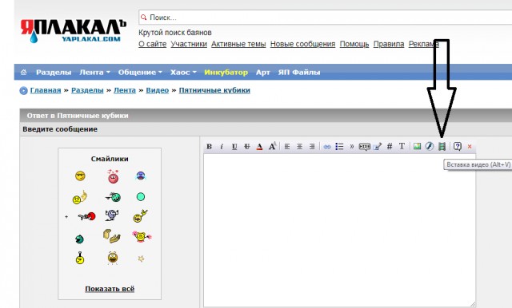This screenshot has width=512, height=308.
Task: Go home via the house icon
Action: 23,73
